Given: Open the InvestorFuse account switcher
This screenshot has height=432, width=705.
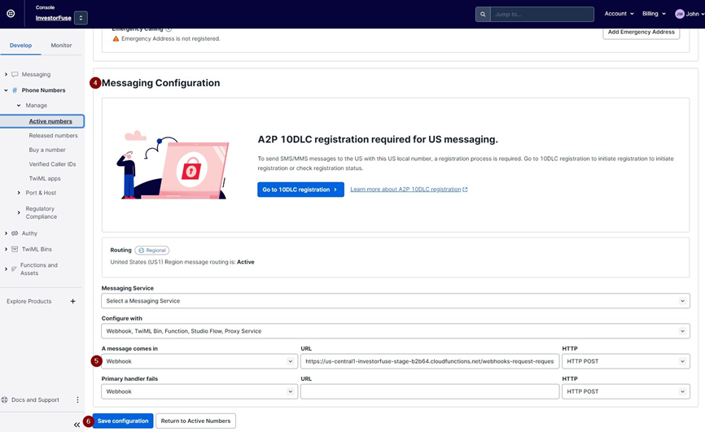Looking at the screenshot, I should pos(81,18).
